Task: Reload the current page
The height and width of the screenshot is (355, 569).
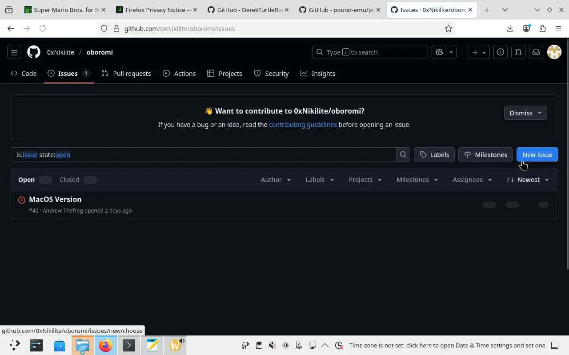Action: pos(43,28)
